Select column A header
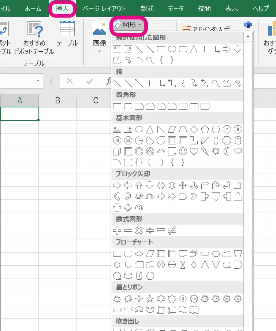The image size is (276, 331). pos(20,100)
